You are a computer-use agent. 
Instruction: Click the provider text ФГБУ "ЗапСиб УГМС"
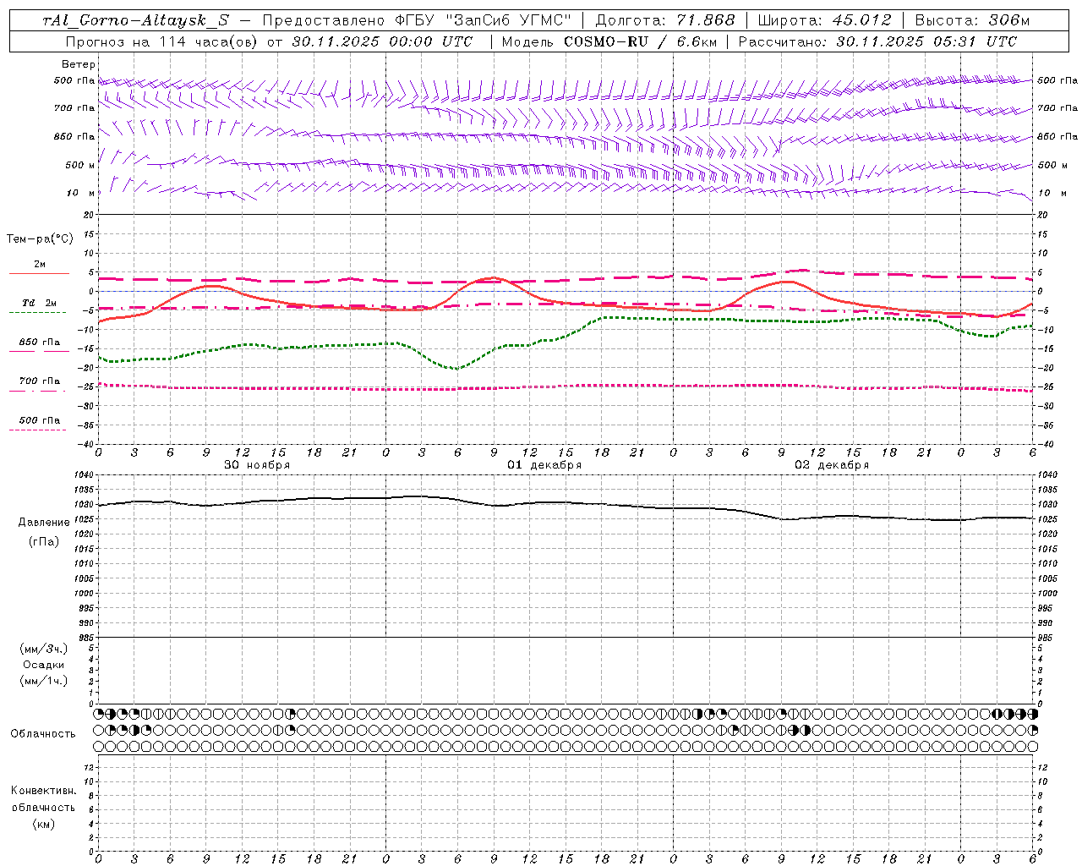pyautogui.click(x=485, y=20)
